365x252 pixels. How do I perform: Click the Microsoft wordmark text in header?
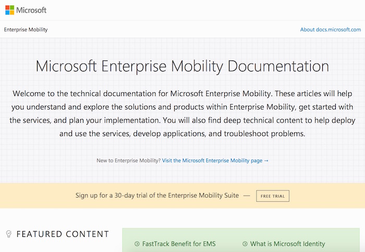tap(31, 10)
